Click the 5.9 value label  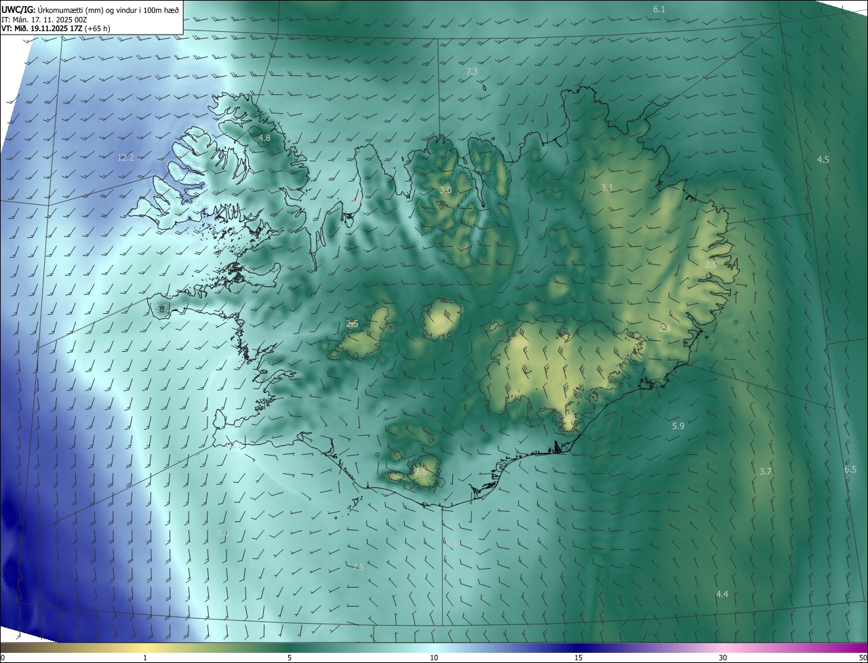pos(678,426)
